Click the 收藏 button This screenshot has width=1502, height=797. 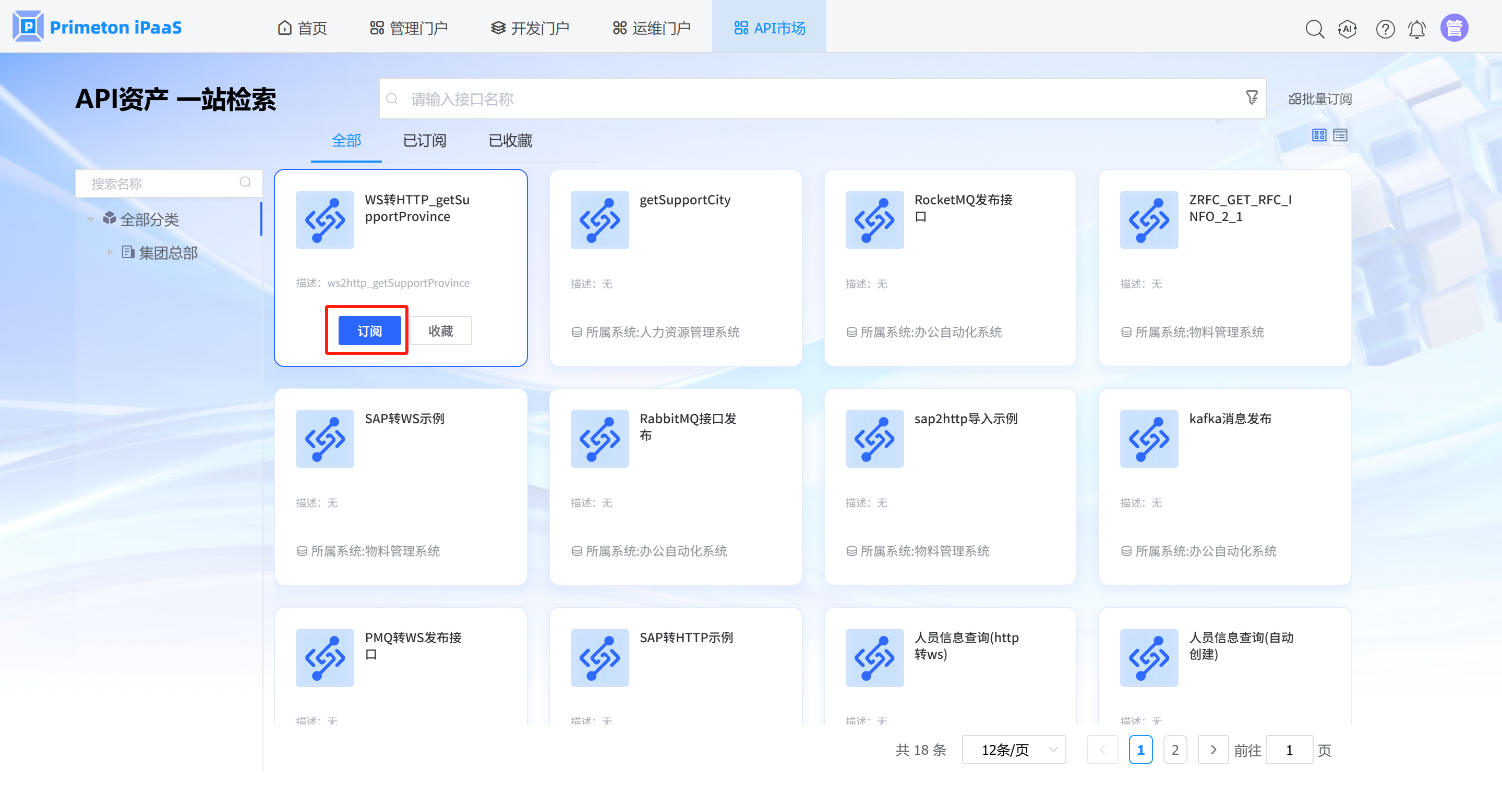click(440, 331)
